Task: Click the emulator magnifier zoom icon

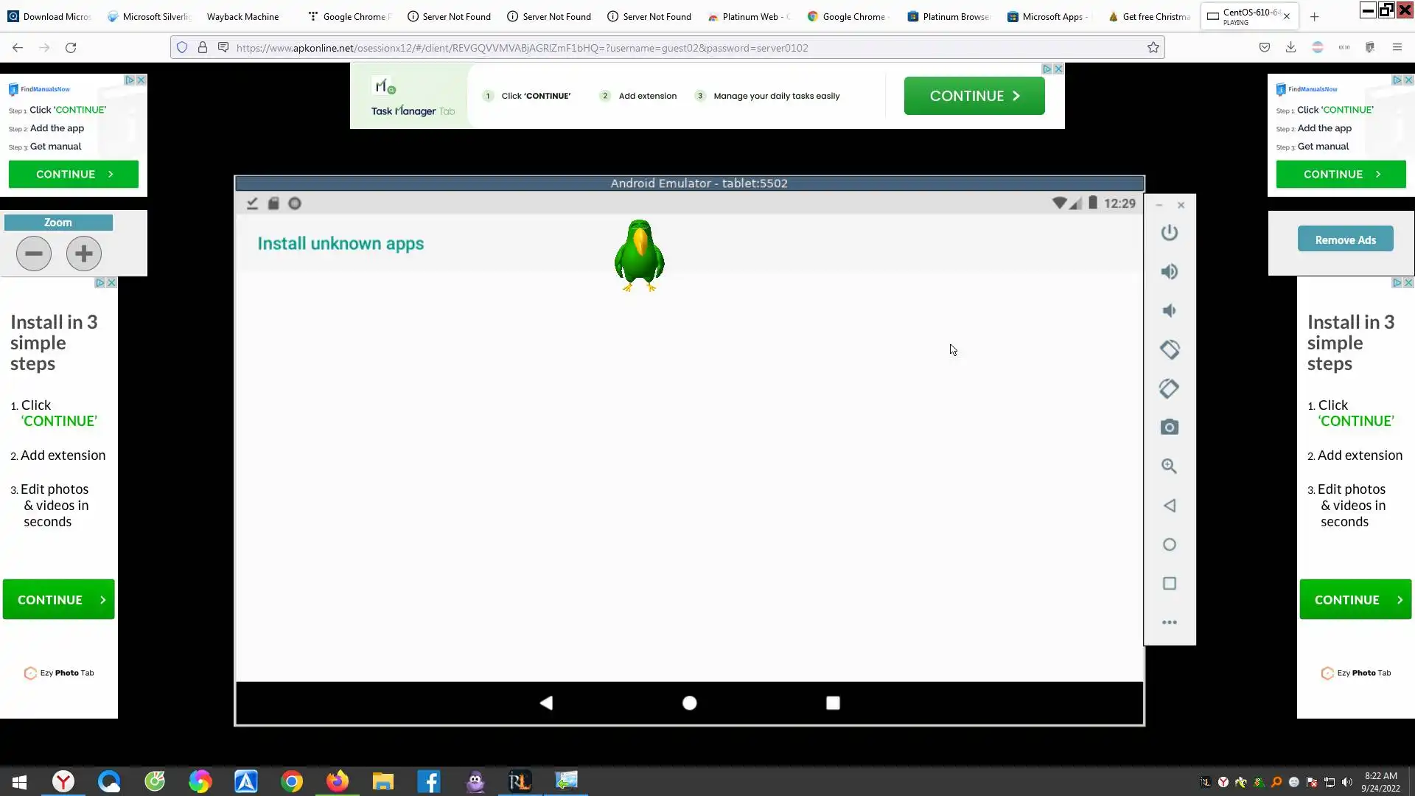Action: click(1169, 467)
